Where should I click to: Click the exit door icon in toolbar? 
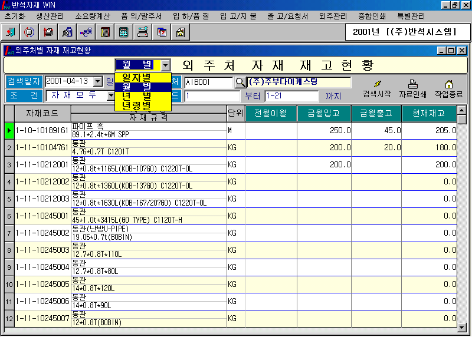tap(11, 32)
